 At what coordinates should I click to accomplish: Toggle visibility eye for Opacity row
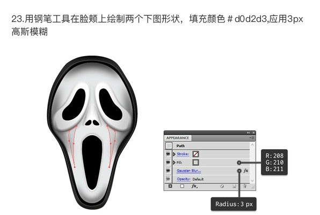pyautogui.click(x=168, y=179)
